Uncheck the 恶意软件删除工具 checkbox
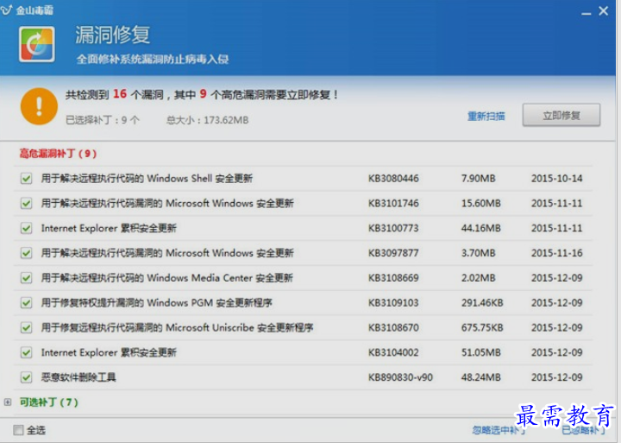Screen dimensions: 621x443 pos(27,377)
